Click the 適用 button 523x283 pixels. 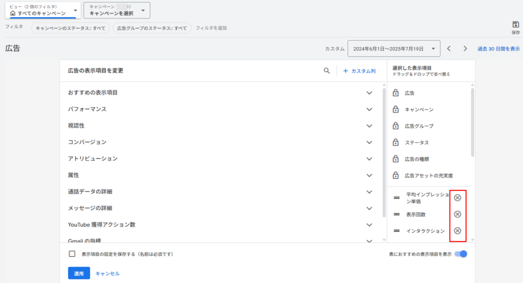pos(78,274)
